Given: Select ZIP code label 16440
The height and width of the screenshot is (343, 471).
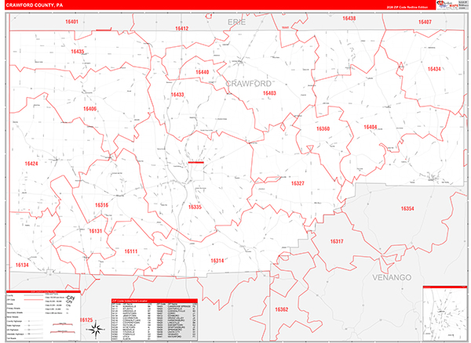Looking at the screenshot, I should click(203, 72).
